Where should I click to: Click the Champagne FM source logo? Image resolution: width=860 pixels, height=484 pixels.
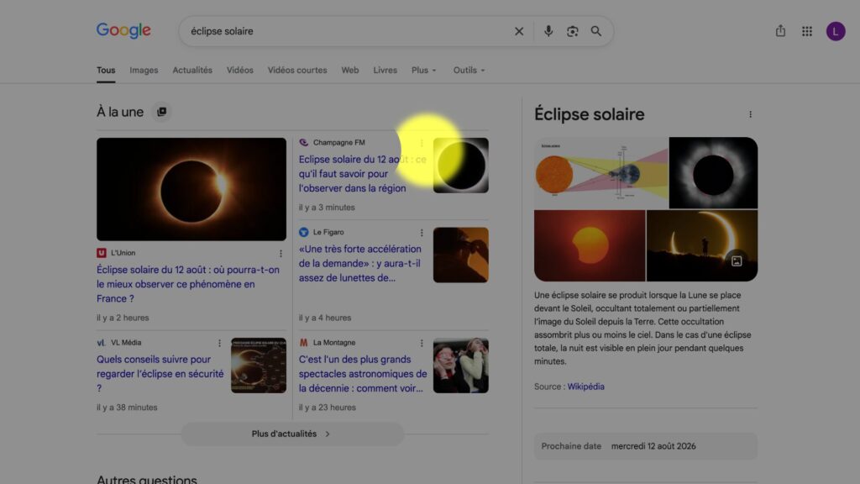pos(303,142)
